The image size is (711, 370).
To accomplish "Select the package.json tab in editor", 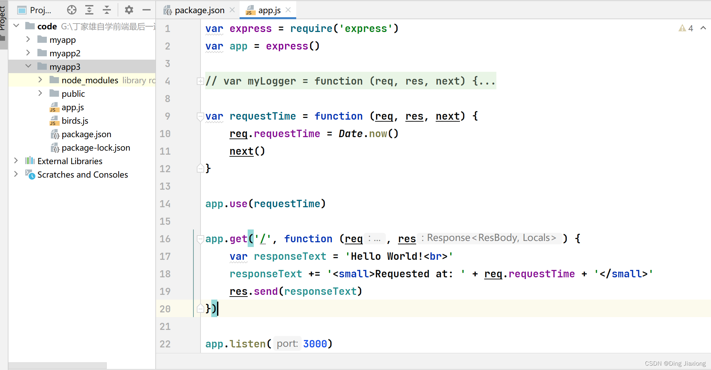I will (195, 10).
